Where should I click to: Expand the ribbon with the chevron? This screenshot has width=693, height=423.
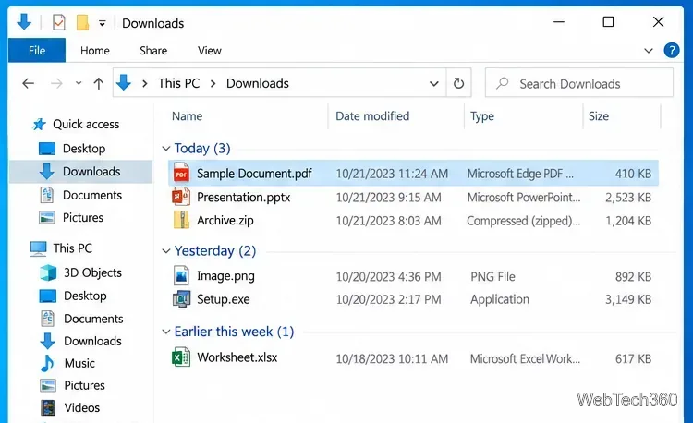[x=649, y=51]
